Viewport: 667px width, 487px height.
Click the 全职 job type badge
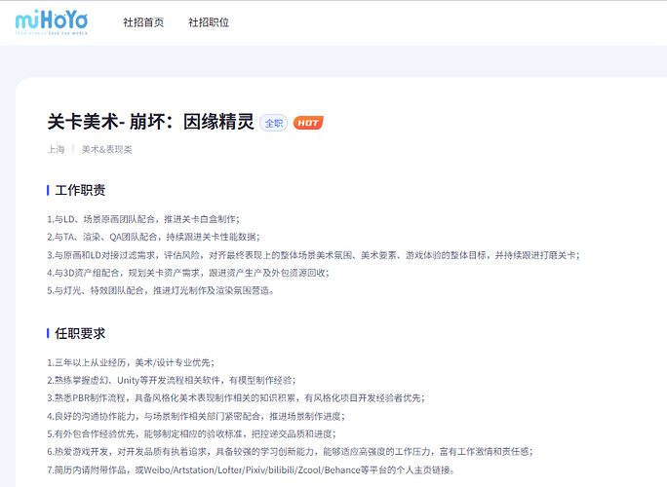[273, 124]
